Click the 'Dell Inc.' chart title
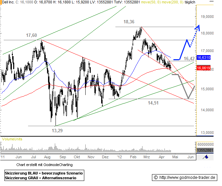 8,2
